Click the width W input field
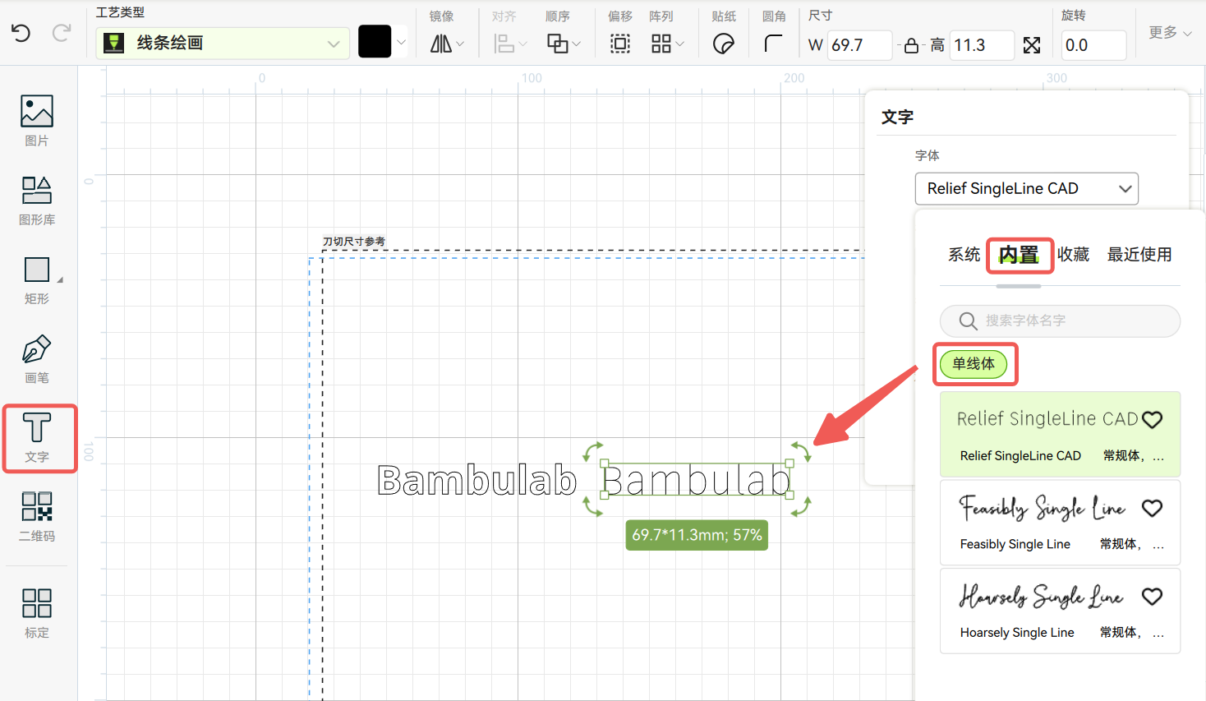 point(859,45)
